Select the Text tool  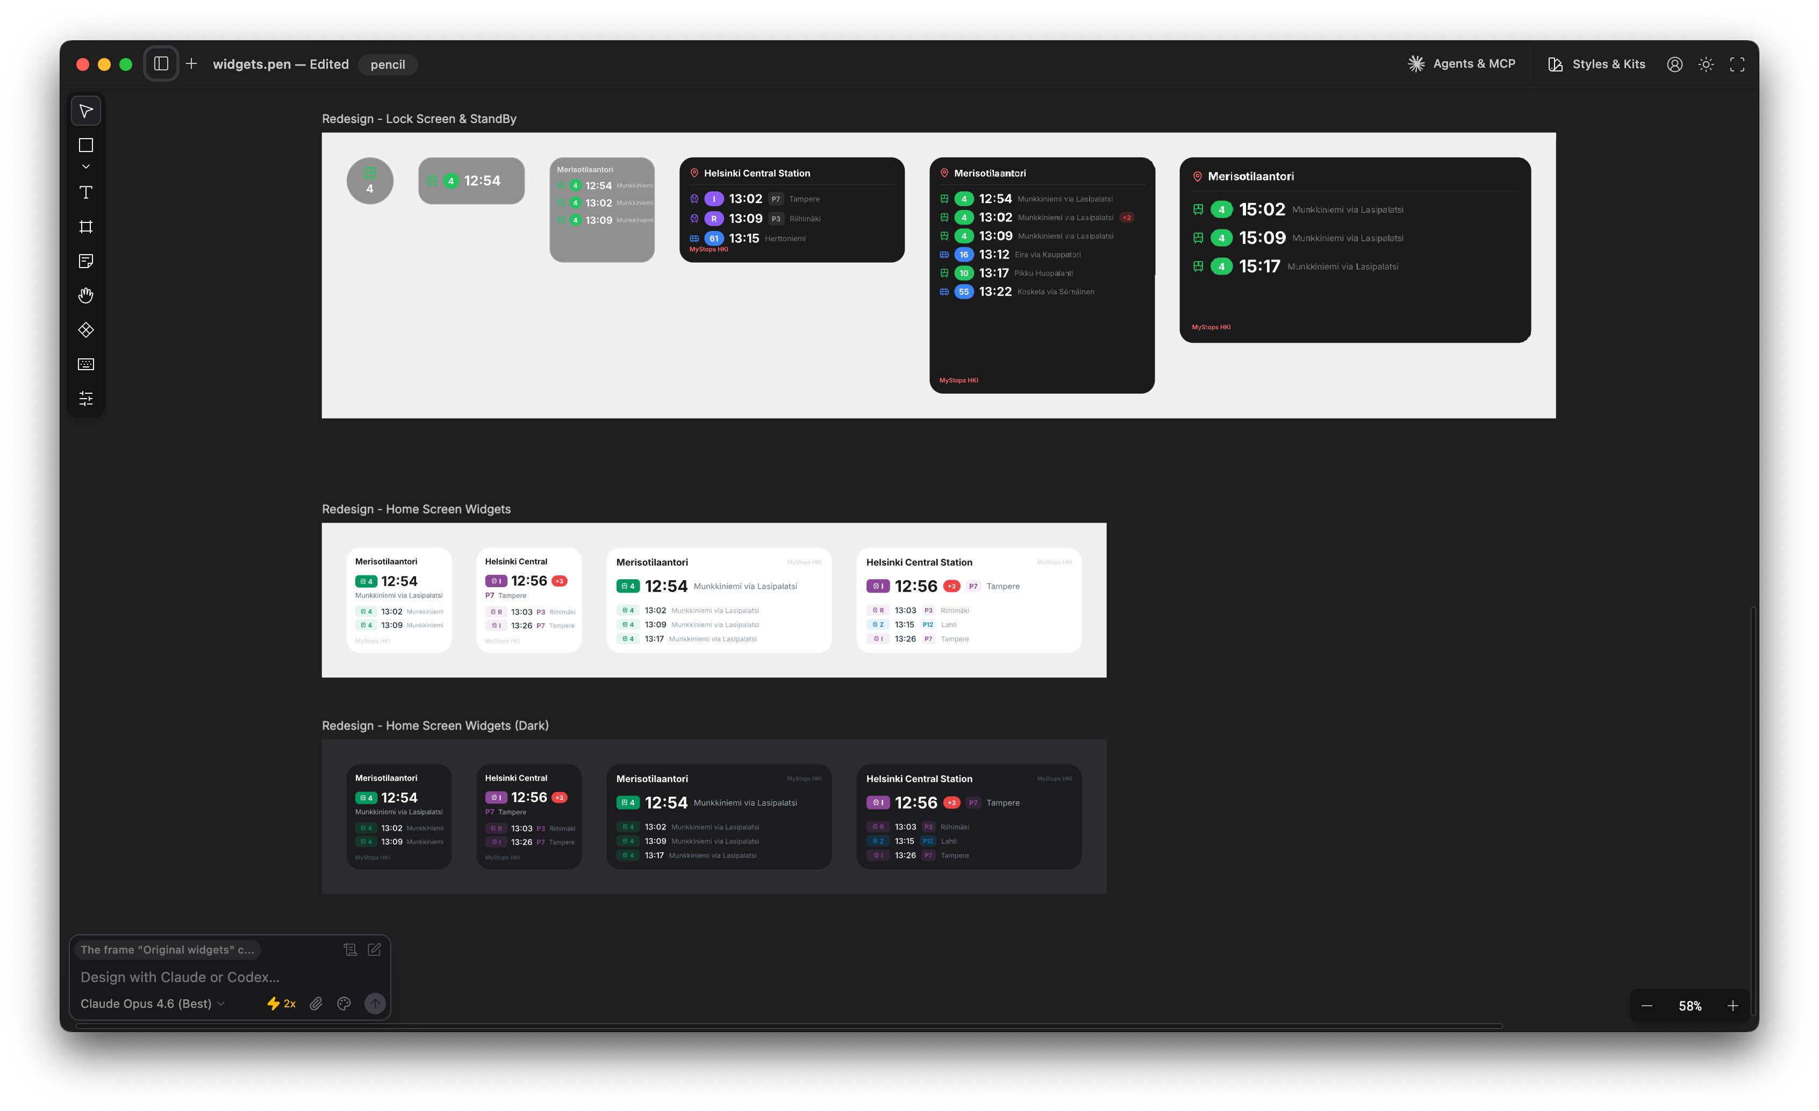(x=85, y=192)
